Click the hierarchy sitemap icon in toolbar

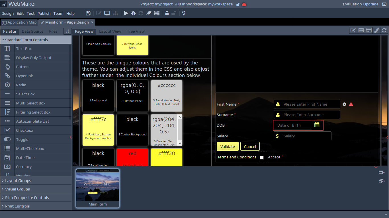(115, 13)
